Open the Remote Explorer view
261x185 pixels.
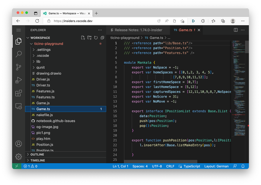18,106
